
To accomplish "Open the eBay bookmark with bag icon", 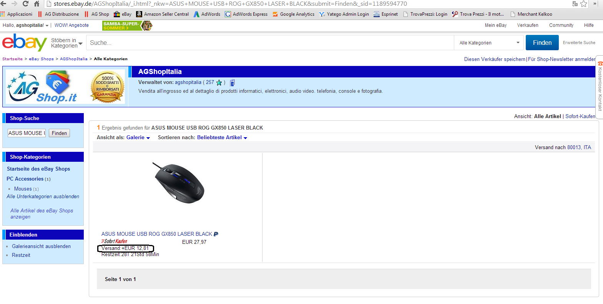I will (x=123, y=14).
